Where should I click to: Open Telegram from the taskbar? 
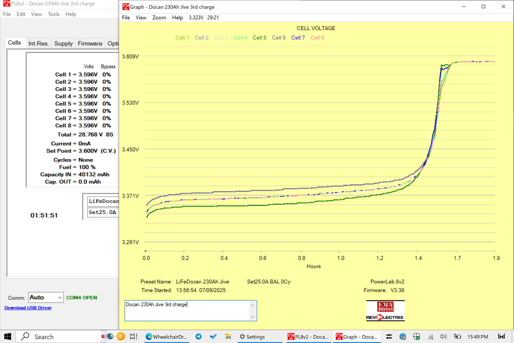tap(198, 337)
